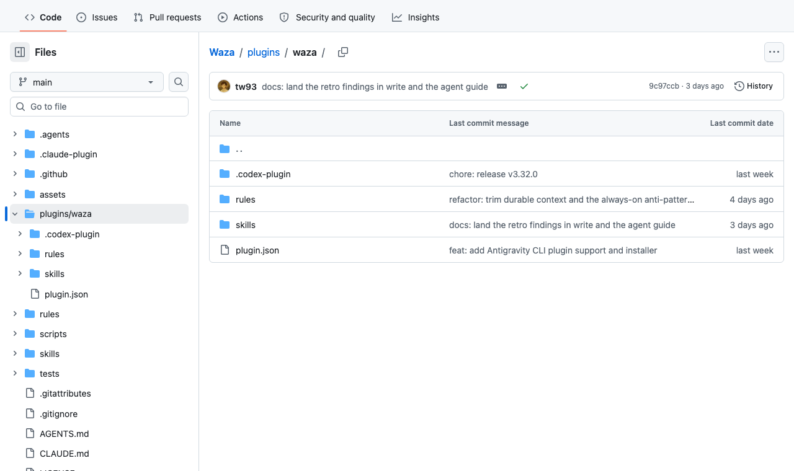Image resolution: width=794 pixels, height=471 pixels.
Task: Select the CLAUDE.md sidebar row
Action: [x=99, y=454]
